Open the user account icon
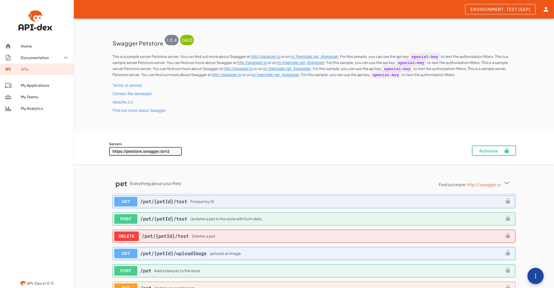 tap(546, 9)
